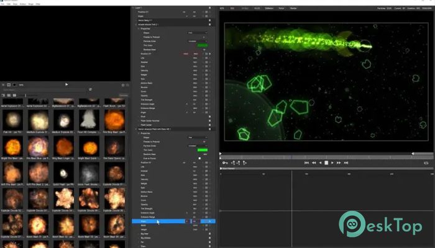Click the first keyframe pin icon beside the key
Image resolution: width=435 pixels, height=248 pixels.
pyautogui.click(x=233, y=162)
